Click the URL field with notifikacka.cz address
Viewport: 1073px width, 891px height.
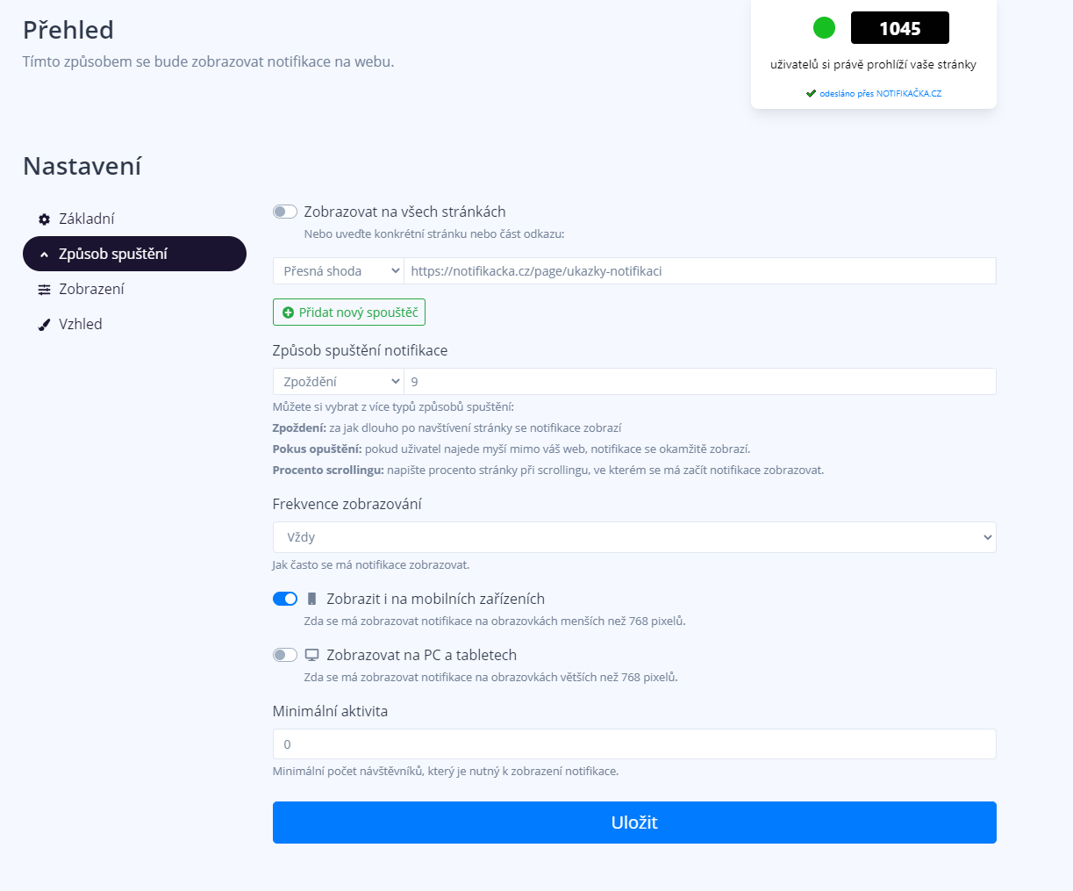click(700, 271)
